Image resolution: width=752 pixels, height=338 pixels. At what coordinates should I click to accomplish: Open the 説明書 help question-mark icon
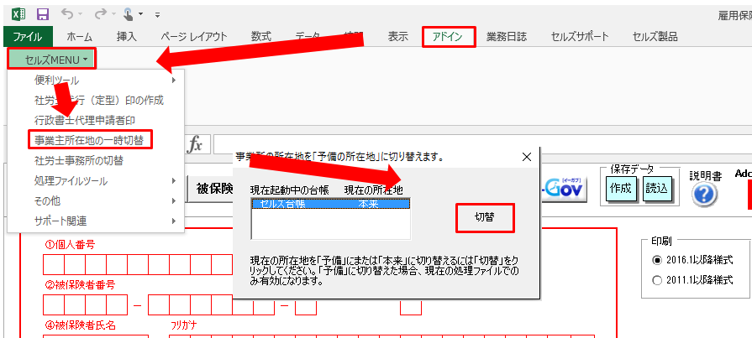pos(704,195)
